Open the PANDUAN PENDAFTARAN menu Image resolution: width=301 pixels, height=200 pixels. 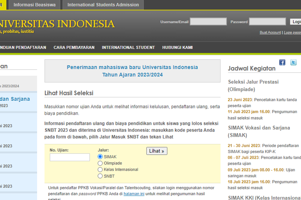click(23, 47)
